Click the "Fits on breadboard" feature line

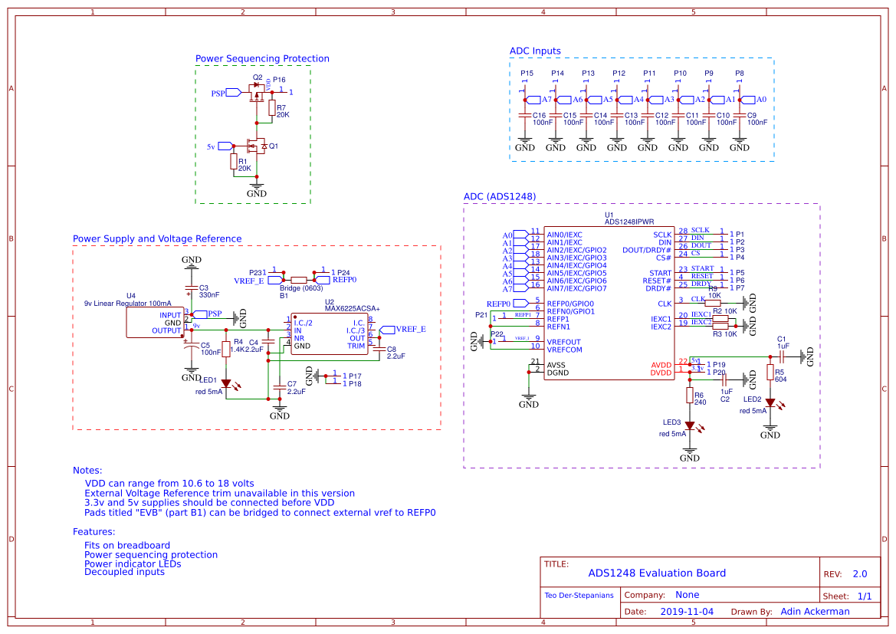127,545
